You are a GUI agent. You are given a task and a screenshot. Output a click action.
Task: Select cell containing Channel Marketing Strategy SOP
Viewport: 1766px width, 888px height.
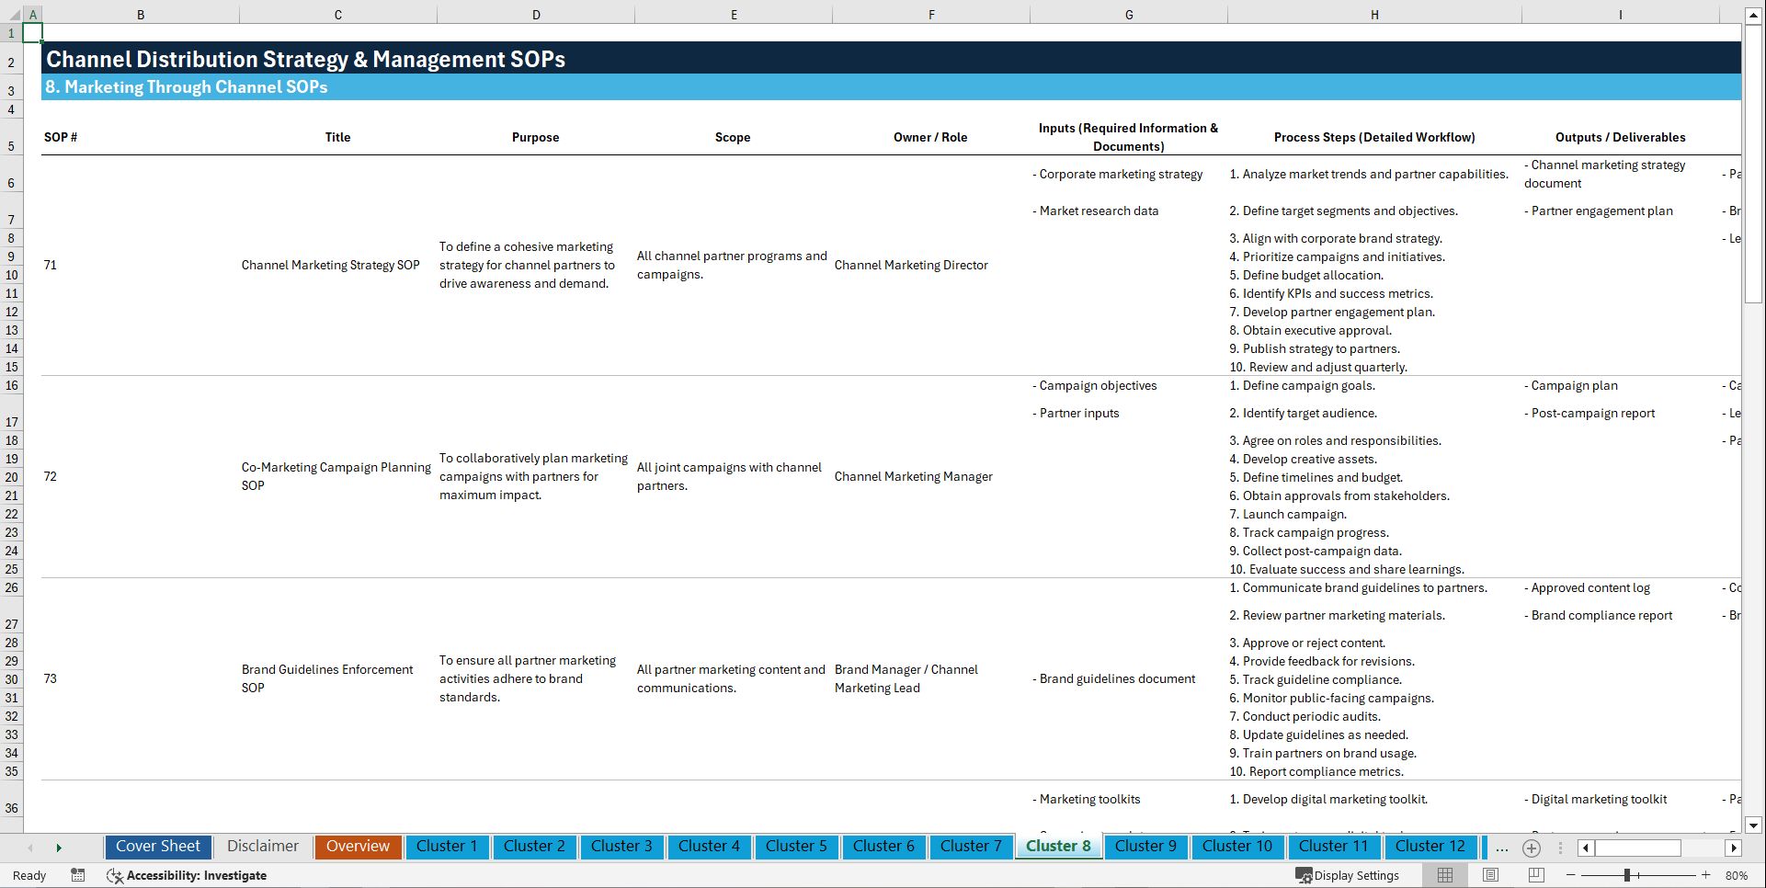pos(331,265)
